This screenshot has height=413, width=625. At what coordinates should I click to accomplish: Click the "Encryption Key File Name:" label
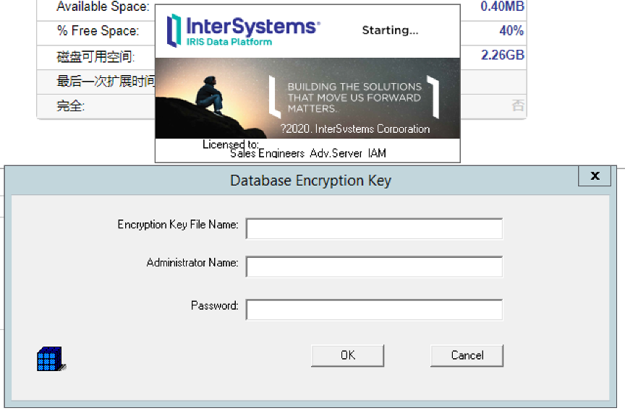click(178, 225)
